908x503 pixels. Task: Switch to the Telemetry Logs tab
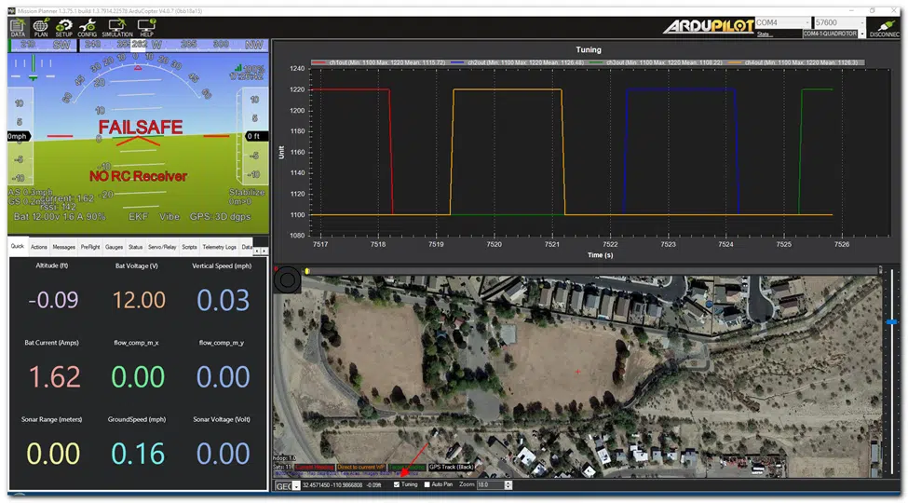point(220,247)
